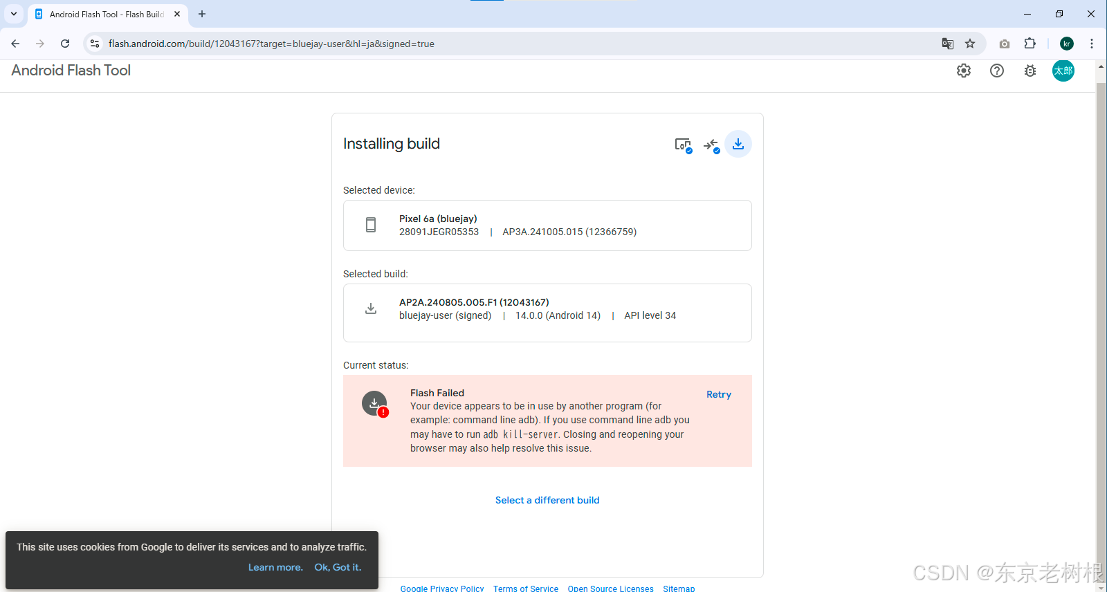Click the flash failed error icon
The height and width of the screenshot is (592, 1107).
[375, 404]
